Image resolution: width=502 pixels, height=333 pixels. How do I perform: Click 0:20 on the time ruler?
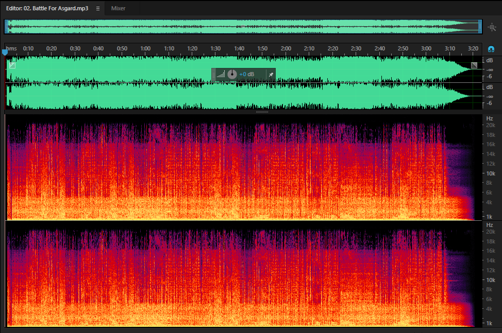[52, 48]
